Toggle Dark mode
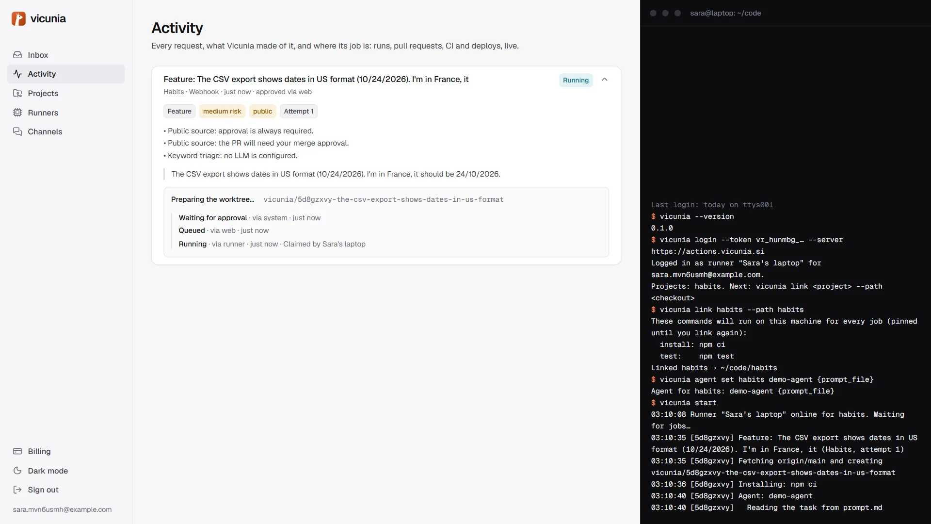 click(x=66, y=471)
